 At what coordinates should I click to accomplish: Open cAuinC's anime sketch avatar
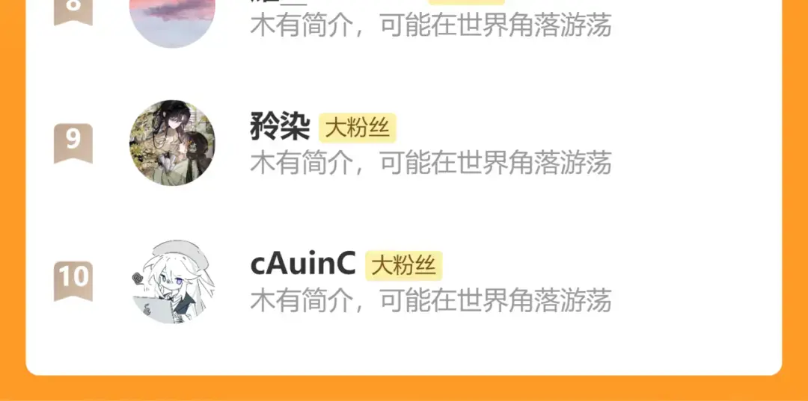(172, 281)
